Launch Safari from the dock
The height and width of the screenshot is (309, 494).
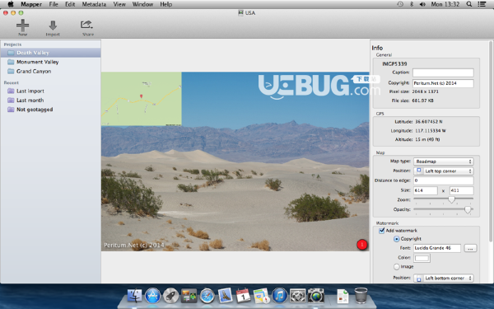click(x=207, y=296)
